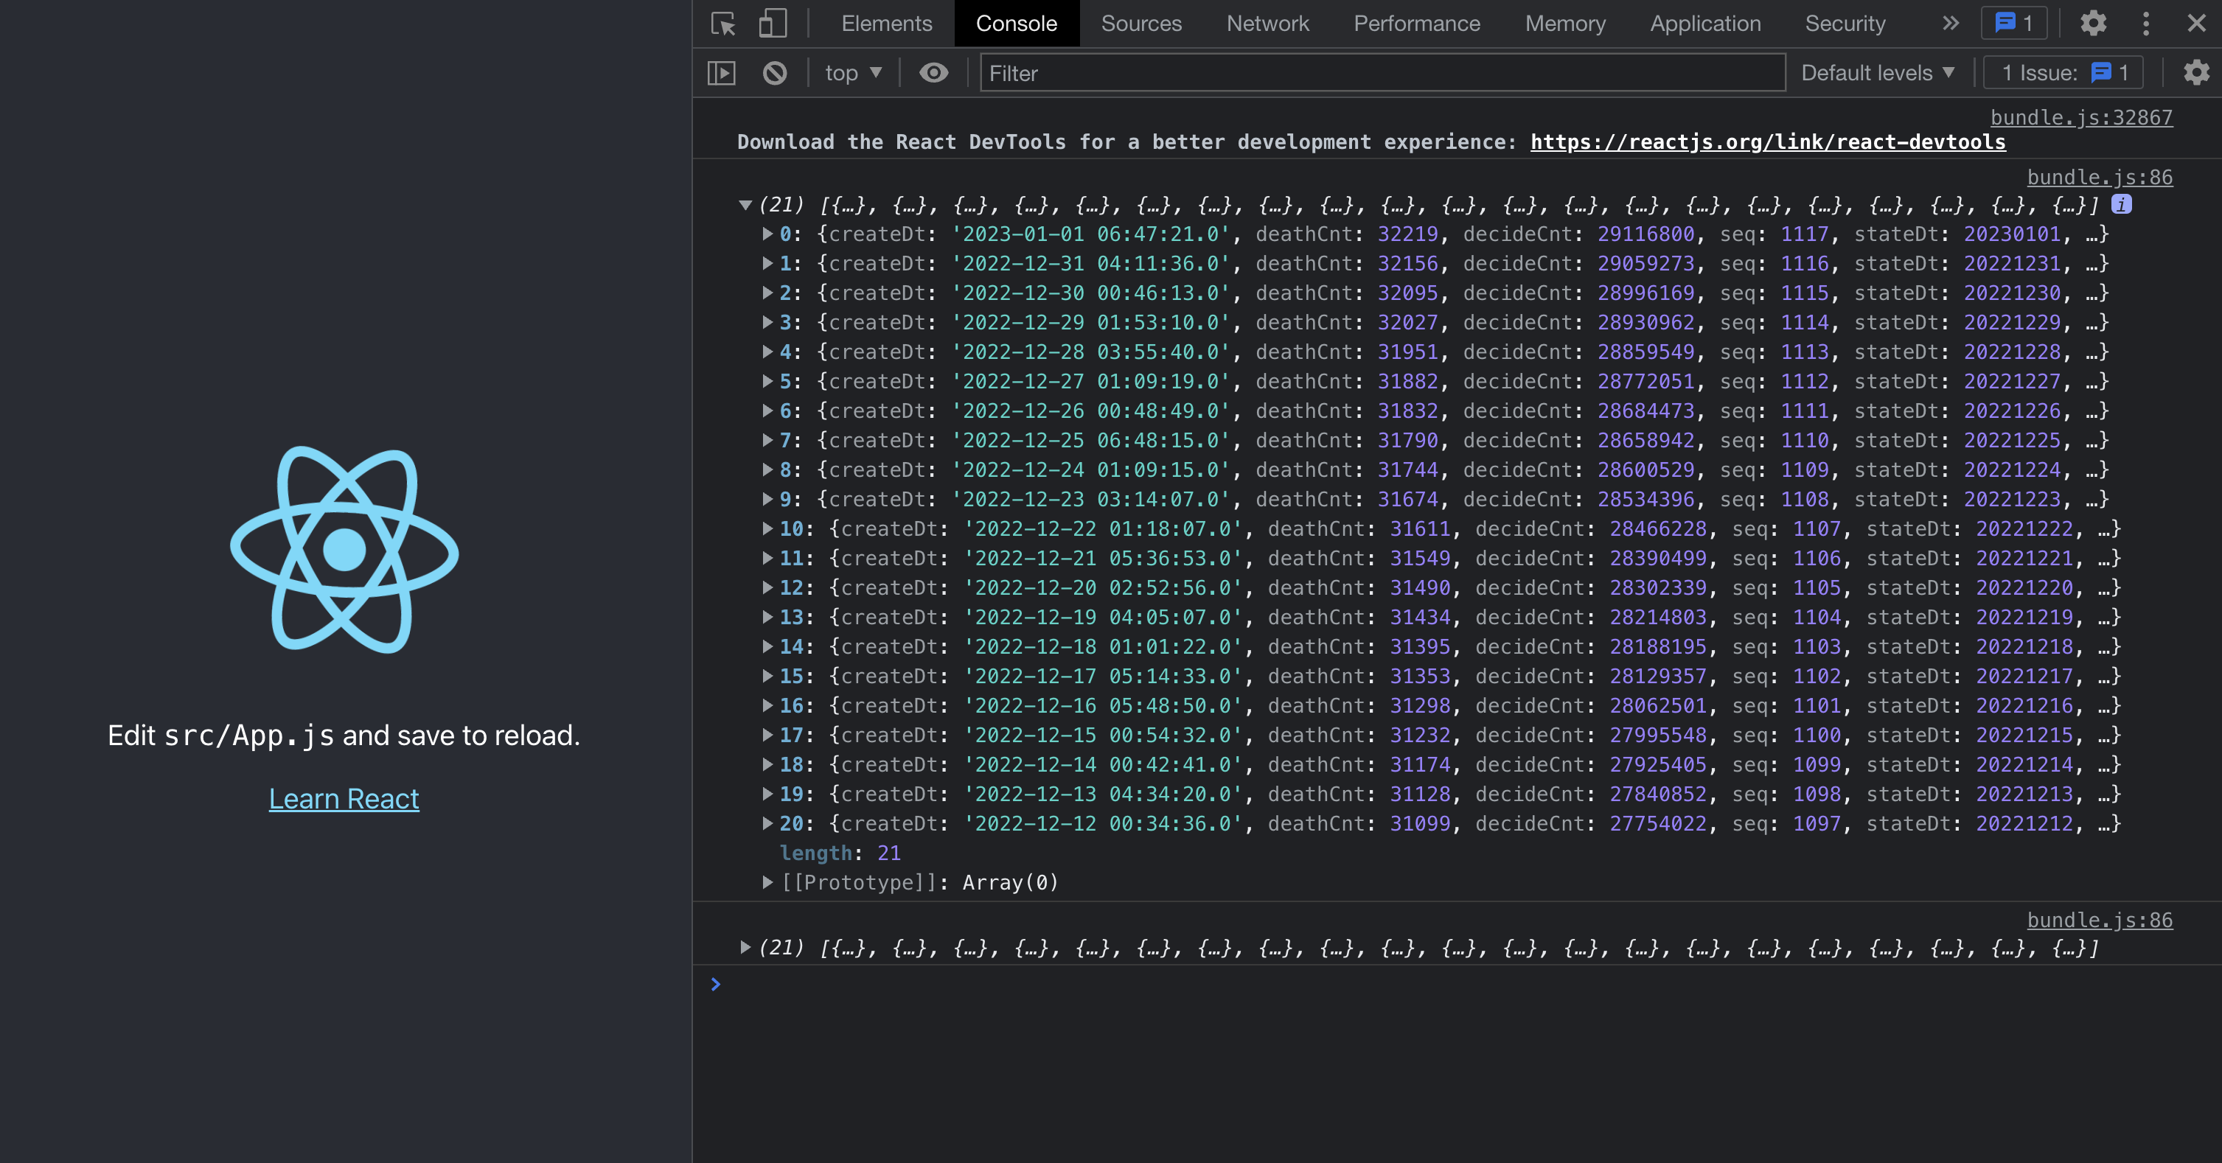Click deathCnt value 31298 in row 16
This screenshot has width=2222, height=1163.
pos(1420,705)
